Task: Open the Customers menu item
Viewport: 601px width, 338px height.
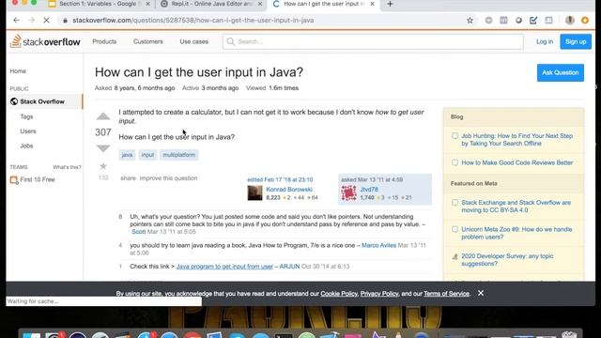Action: coord(148,41)
